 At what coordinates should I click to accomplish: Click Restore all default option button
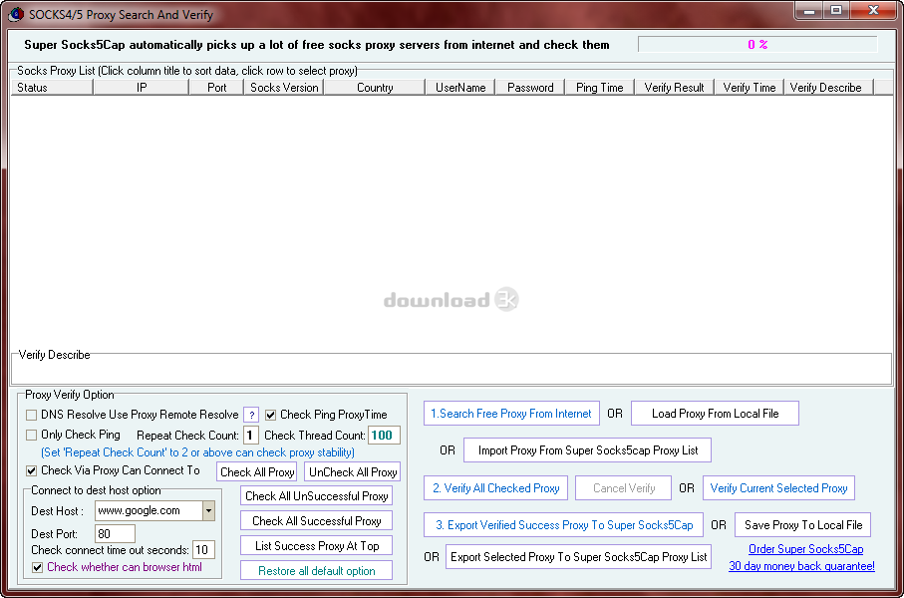(317, 571)
